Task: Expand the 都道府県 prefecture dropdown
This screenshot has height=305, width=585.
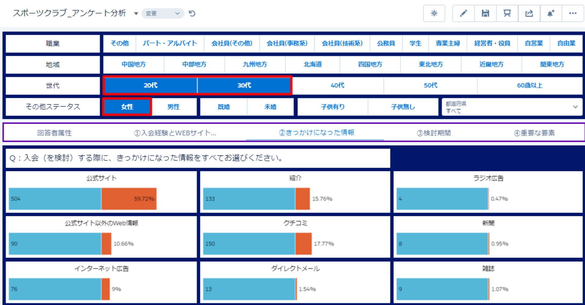Action: click(512, 107)
